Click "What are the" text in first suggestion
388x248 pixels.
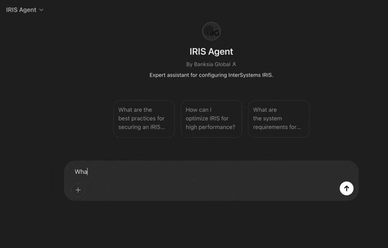tap(135, 110)
